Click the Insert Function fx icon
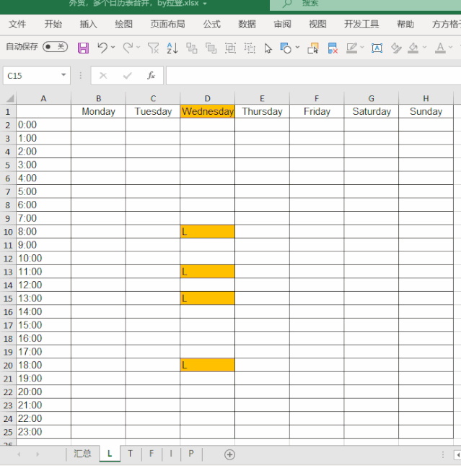Viewport: 461px width, 466px height. click(151, 76)
